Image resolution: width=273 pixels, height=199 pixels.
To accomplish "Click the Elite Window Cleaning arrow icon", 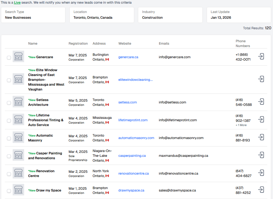I will pos(261,79).
